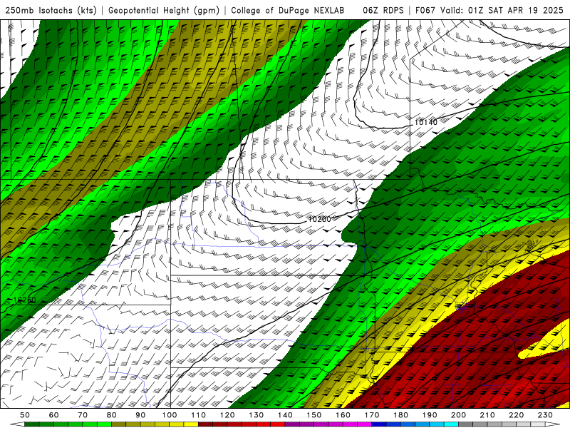The image size is (570, 428).
Task: Click the 'Geopotential Height (gpm)' header label
Action: click(x=164, y=11)
